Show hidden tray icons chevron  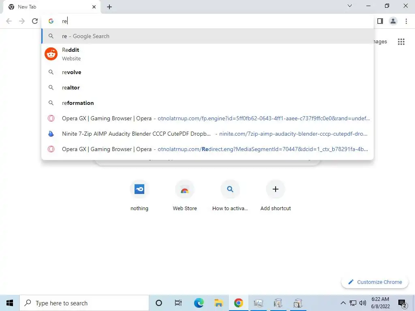click(343, 303)
